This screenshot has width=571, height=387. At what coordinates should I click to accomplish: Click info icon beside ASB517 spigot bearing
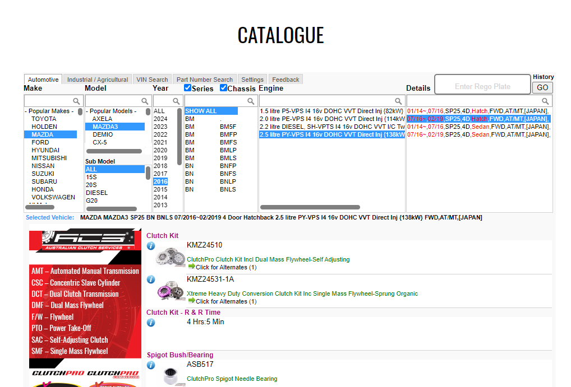[151, 365]
